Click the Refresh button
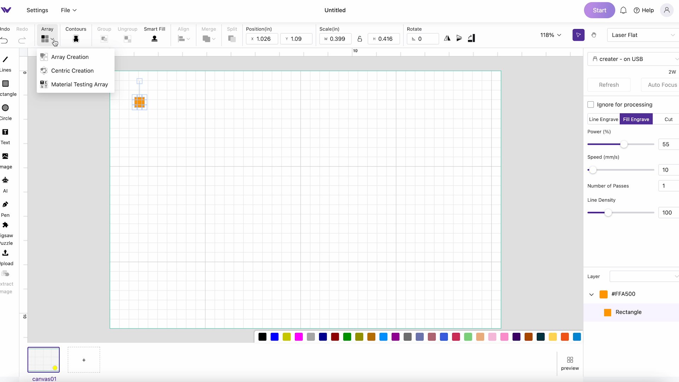 tap(609, 85)
